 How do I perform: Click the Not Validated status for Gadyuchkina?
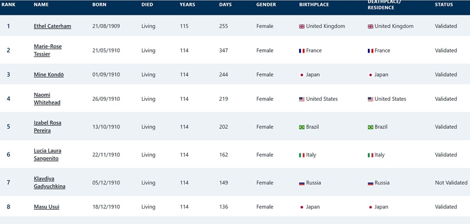(451, 183)
